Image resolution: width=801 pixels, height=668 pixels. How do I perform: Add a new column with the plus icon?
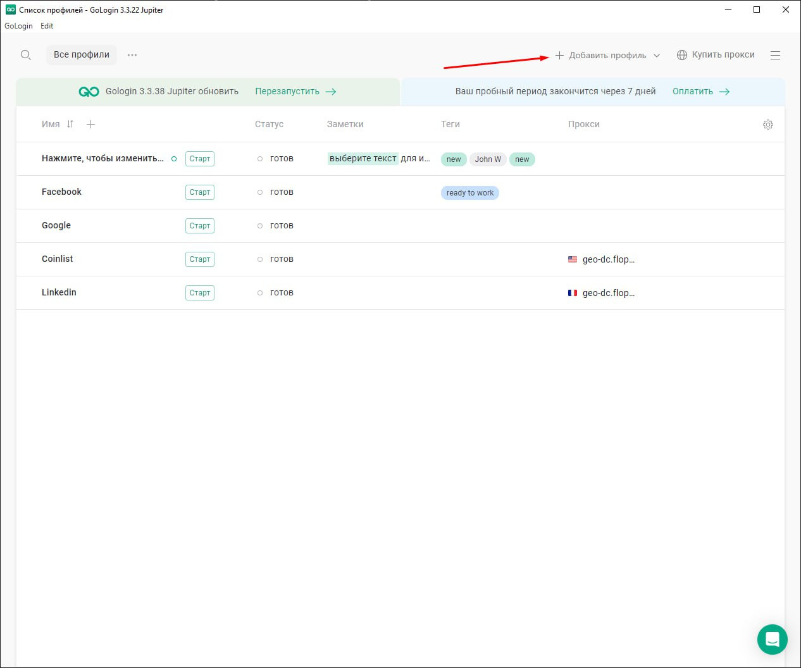(x=90, y=124)
